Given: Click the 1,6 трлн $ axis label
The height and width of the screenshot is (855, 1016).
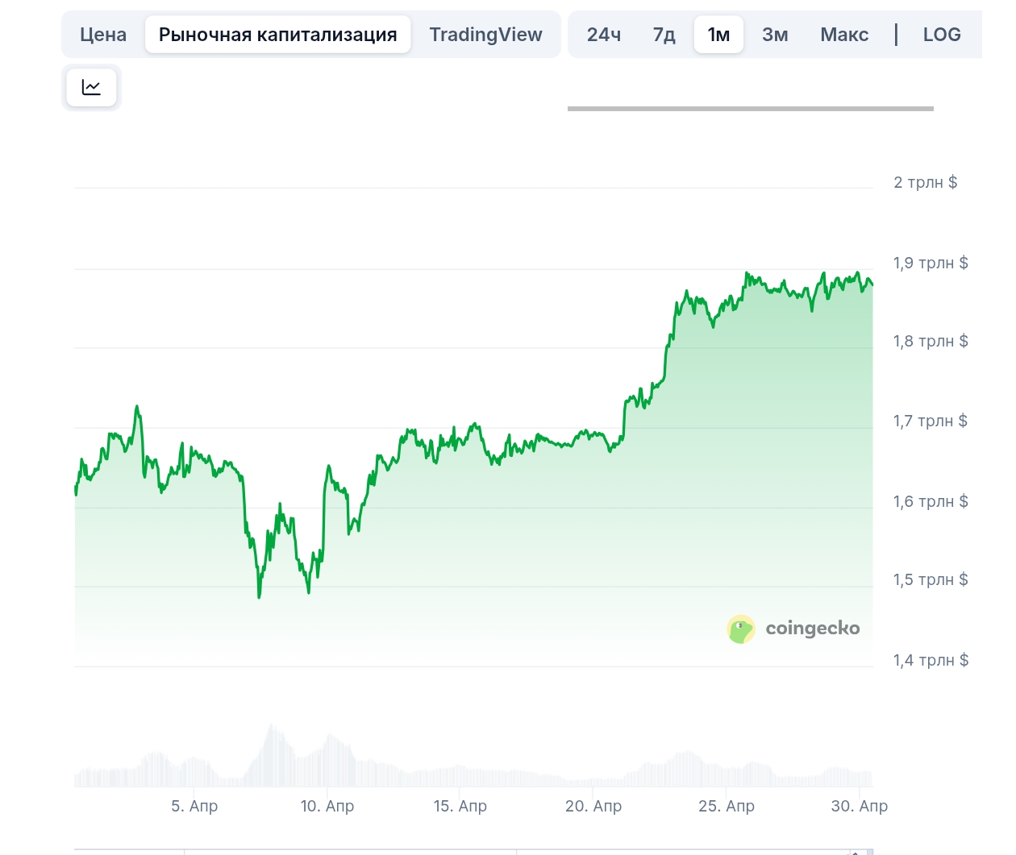Looking at the screenshot, I should tap(931, 501).
